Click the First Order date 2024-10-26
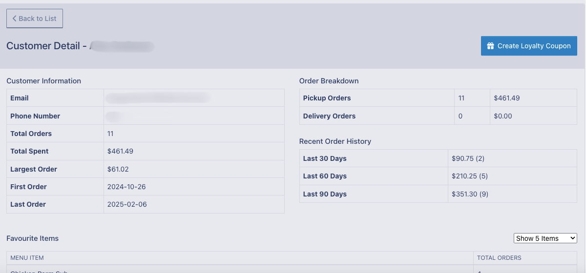 click(x=126, y=187)
